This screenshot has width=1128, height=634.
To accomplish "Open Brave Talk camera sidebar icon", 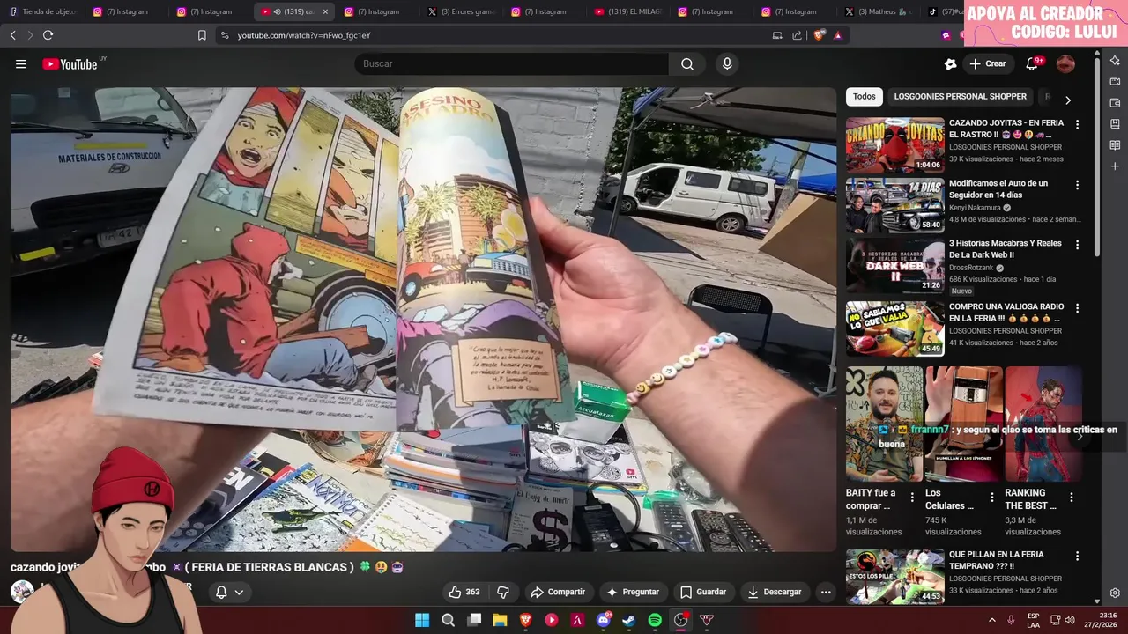I will pyautogui.click(x=1115, y=82).
